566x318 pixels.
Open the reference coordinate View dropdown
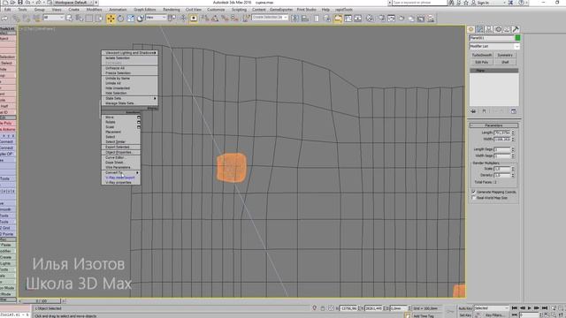pos(156,18)
